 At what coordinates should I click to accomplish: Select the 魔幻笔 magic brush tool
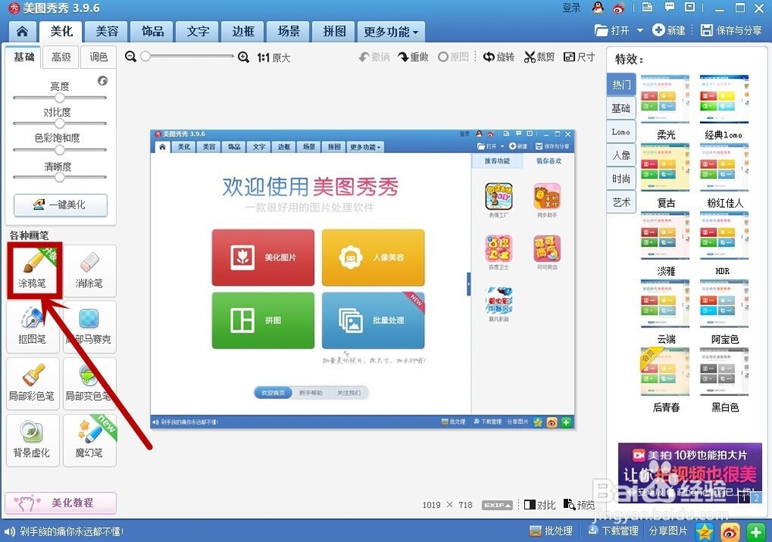[90, 440]
